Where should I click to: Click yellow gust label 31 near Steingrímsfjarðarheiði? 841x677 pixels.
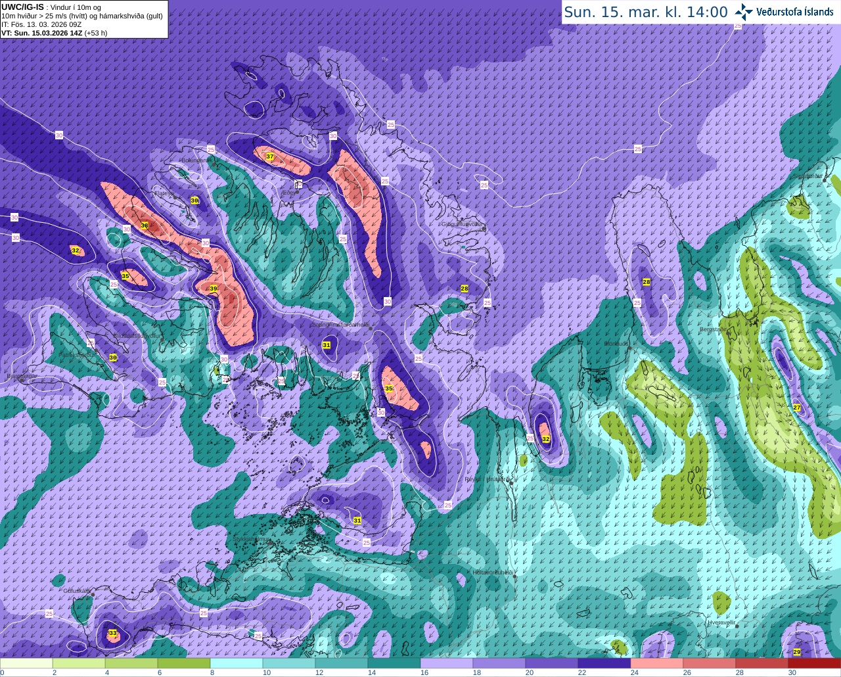tap(327, 345)
